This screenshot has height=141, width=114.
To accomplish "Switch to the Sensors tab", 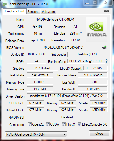I will tap(33, 12).
